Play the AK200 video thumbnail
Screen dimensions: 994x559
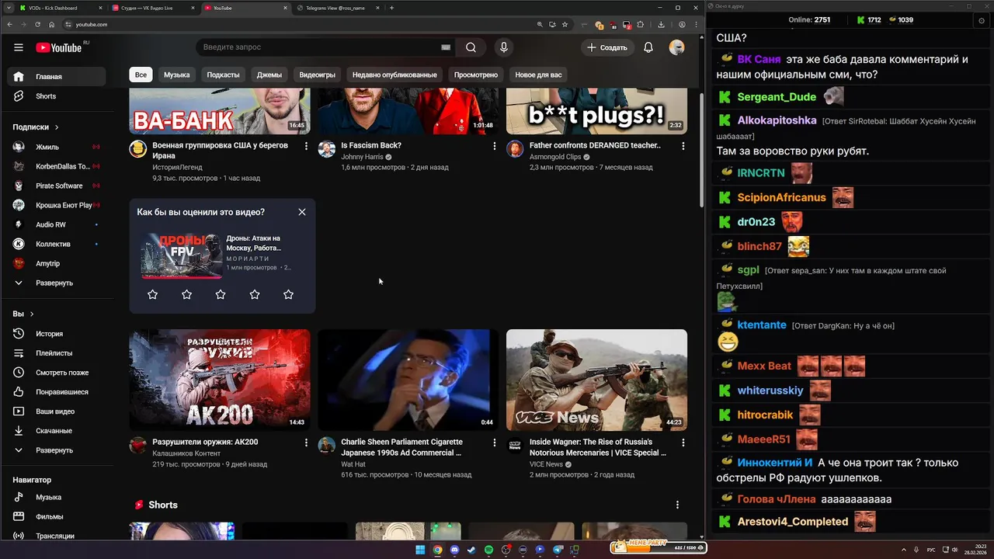(x=220, y=380)
